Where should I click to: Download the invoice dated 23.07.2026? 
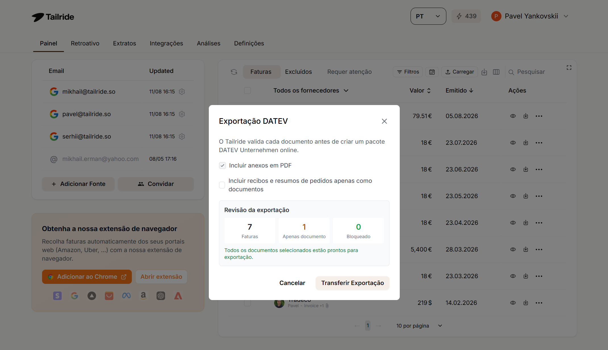[526, 143]
